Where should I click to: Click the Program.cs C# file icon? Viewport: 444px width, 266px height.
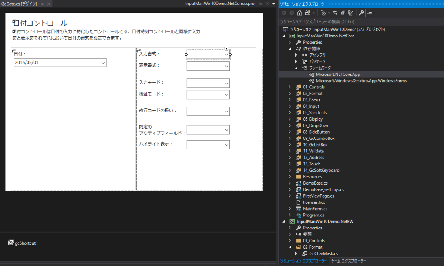pyautogui.click(x=299, y=215)
